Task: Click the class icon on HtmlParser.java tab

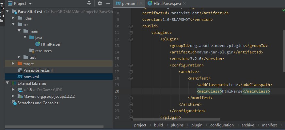Action: pos(150,3)
